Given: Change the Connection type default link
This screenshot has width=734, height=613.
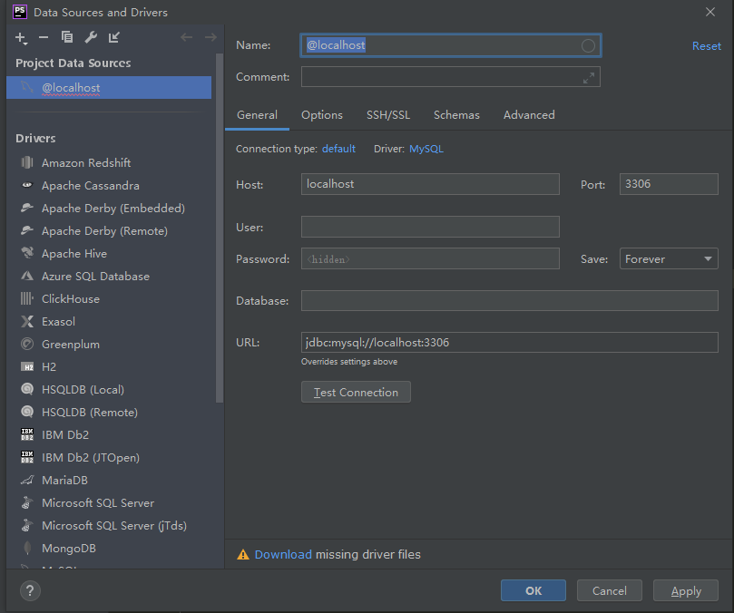Looking at the screenshot, I should 338,149.
